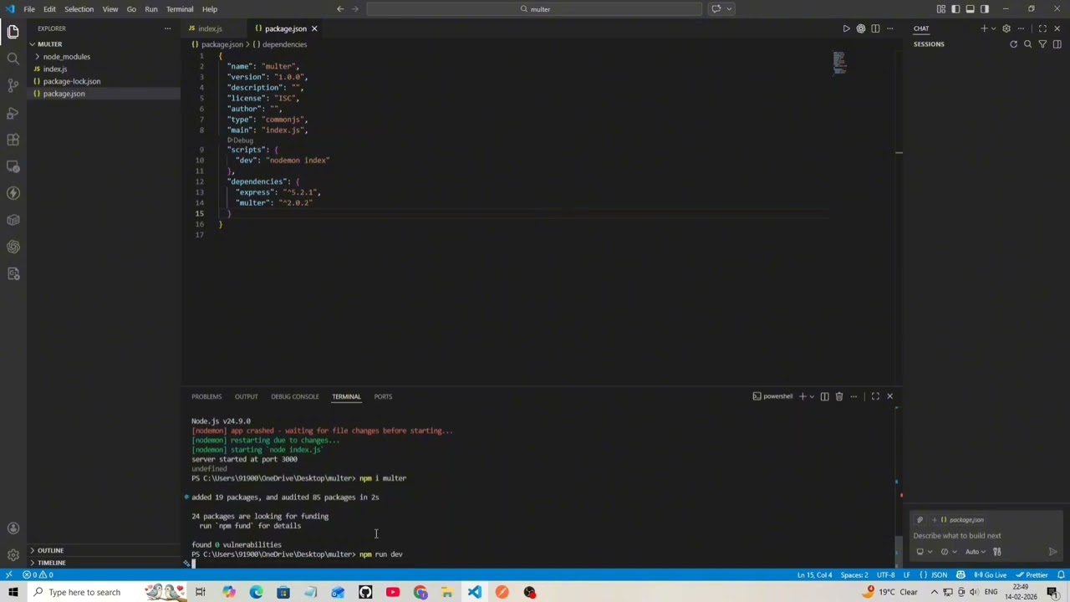The height and width of the screenshot is (602, 1070).
Task: Toggle the secondary side bar visibility
Action: (x=984, y=9)
